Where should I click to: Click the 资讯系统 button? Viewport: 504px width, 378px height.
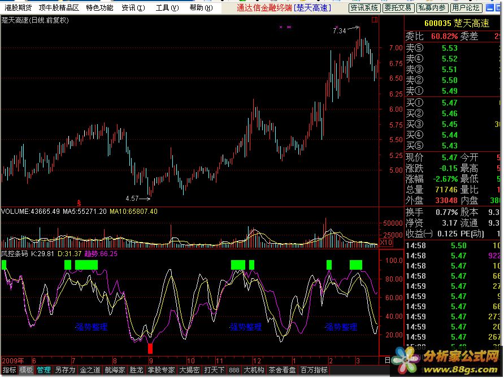(x=364, y=8)
